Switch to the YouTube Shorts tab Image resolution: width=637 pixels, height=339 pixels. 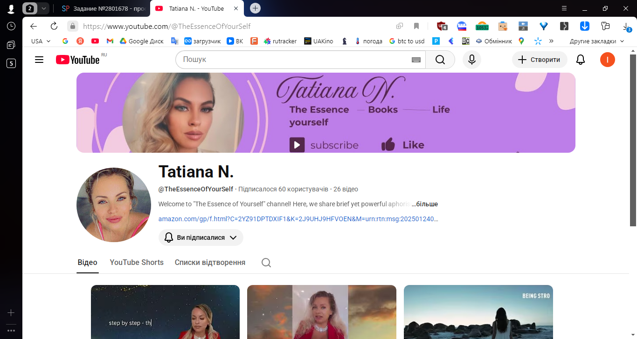[x=137, y=263]
